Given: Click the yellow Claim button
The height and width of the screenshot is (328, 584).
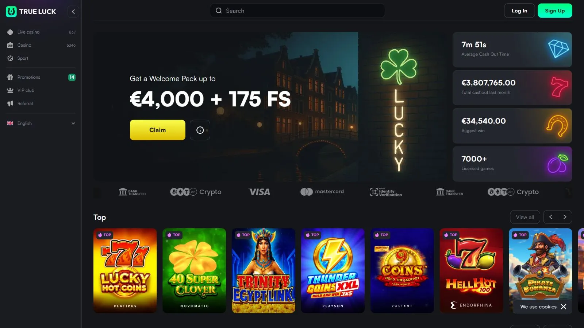Looking at the screenshot, I should click(x=158, y=130).
